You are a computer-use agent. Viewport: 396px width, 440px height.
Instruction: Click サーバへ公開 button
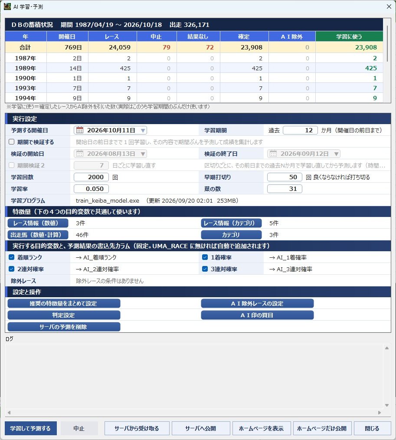(201, 428)
